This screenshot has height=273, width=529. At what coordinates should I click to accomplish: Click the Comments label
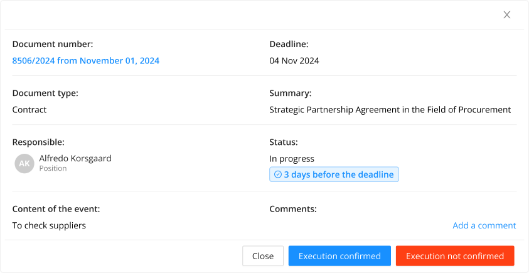coord(293,209)
